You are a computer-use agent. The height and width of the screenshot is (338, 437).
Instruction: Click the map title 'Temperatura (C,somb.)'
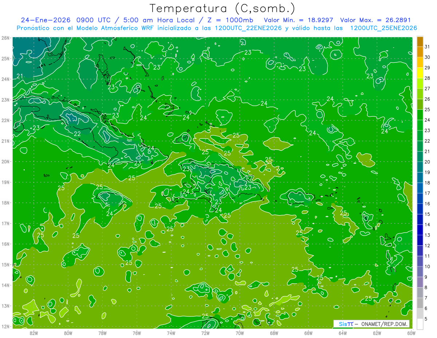223,8
